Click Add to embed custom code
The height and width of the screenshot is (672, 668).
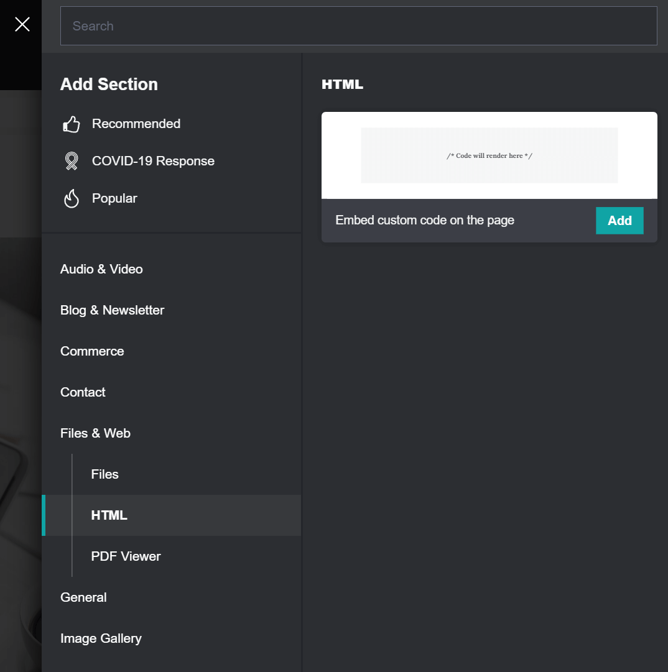click(x=619, y=220)
